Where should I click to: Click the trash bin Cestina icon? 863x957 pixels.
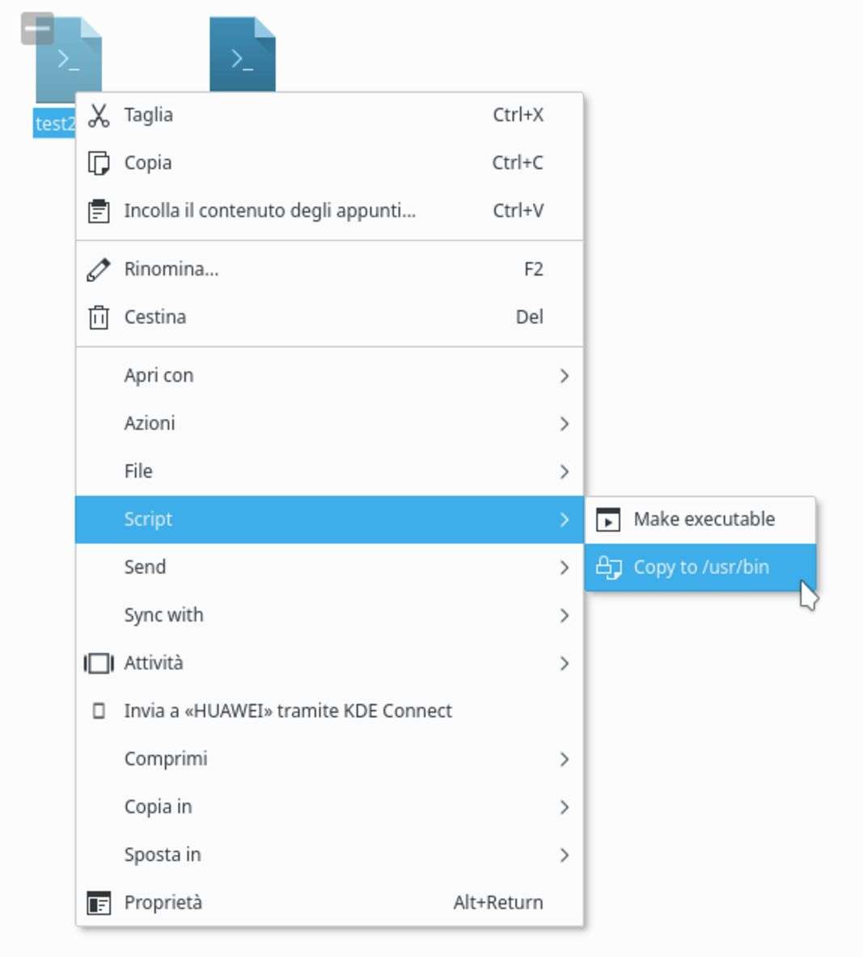tap(99, 317)
